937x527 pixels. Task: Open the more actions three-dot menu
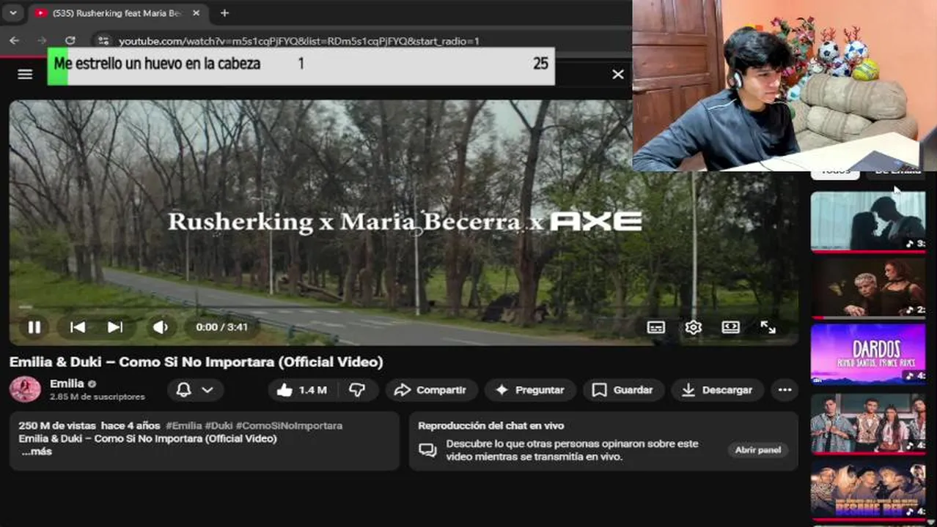[x=784, y=390]
